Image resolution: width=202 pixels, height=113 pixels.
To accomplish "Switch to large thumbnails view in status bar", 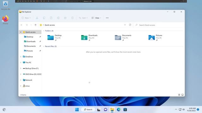I will coord(182,95).
